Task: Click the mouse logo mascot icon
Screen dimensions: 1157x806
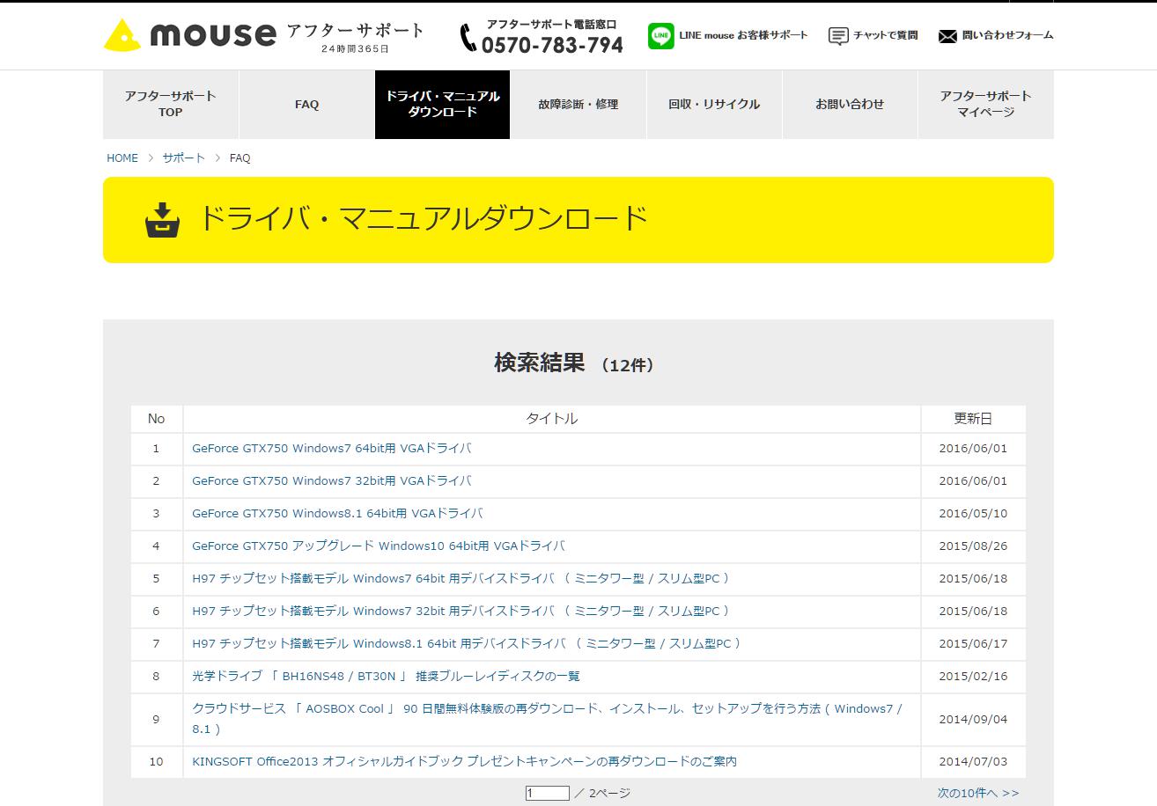Action: click(x=122, y=34)
